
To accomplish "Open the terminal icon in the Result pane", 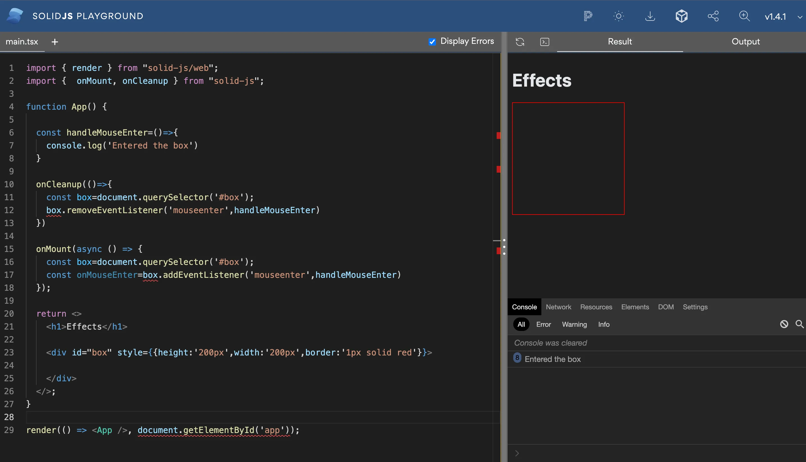I will click(544, 42).
